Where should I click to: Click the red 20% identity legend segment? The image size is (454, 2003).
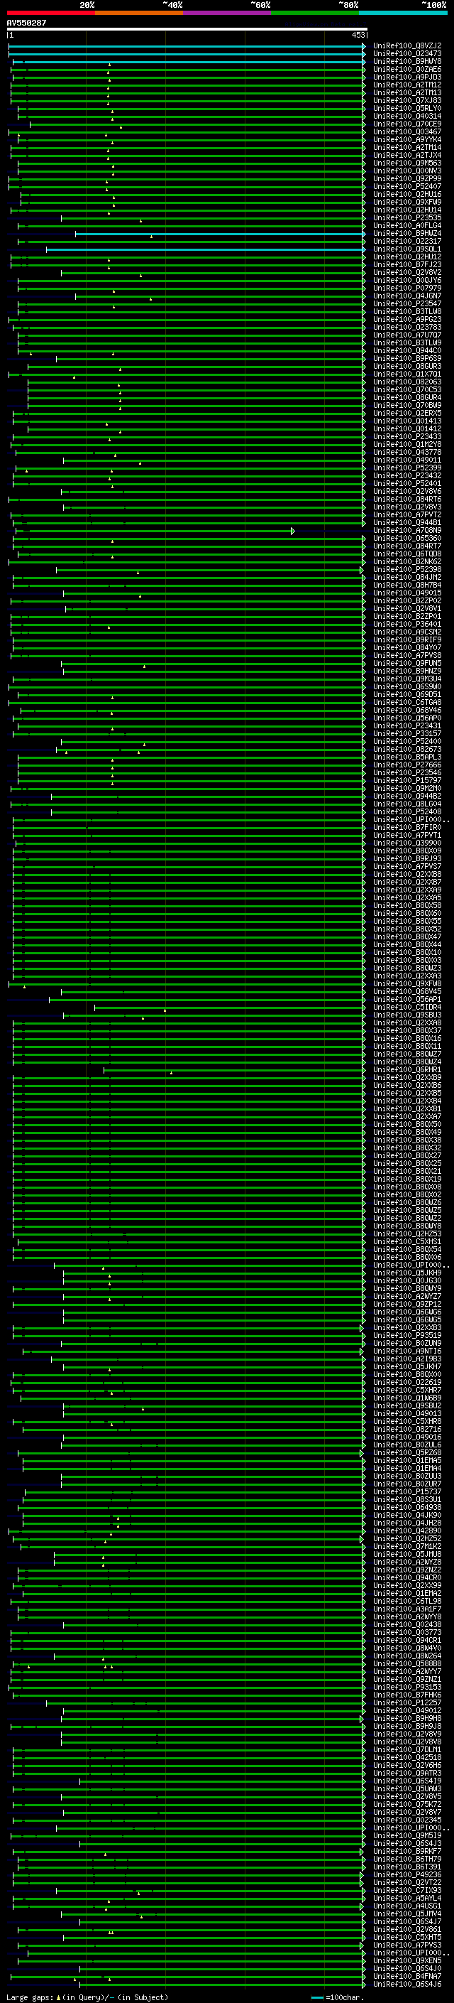50,13
